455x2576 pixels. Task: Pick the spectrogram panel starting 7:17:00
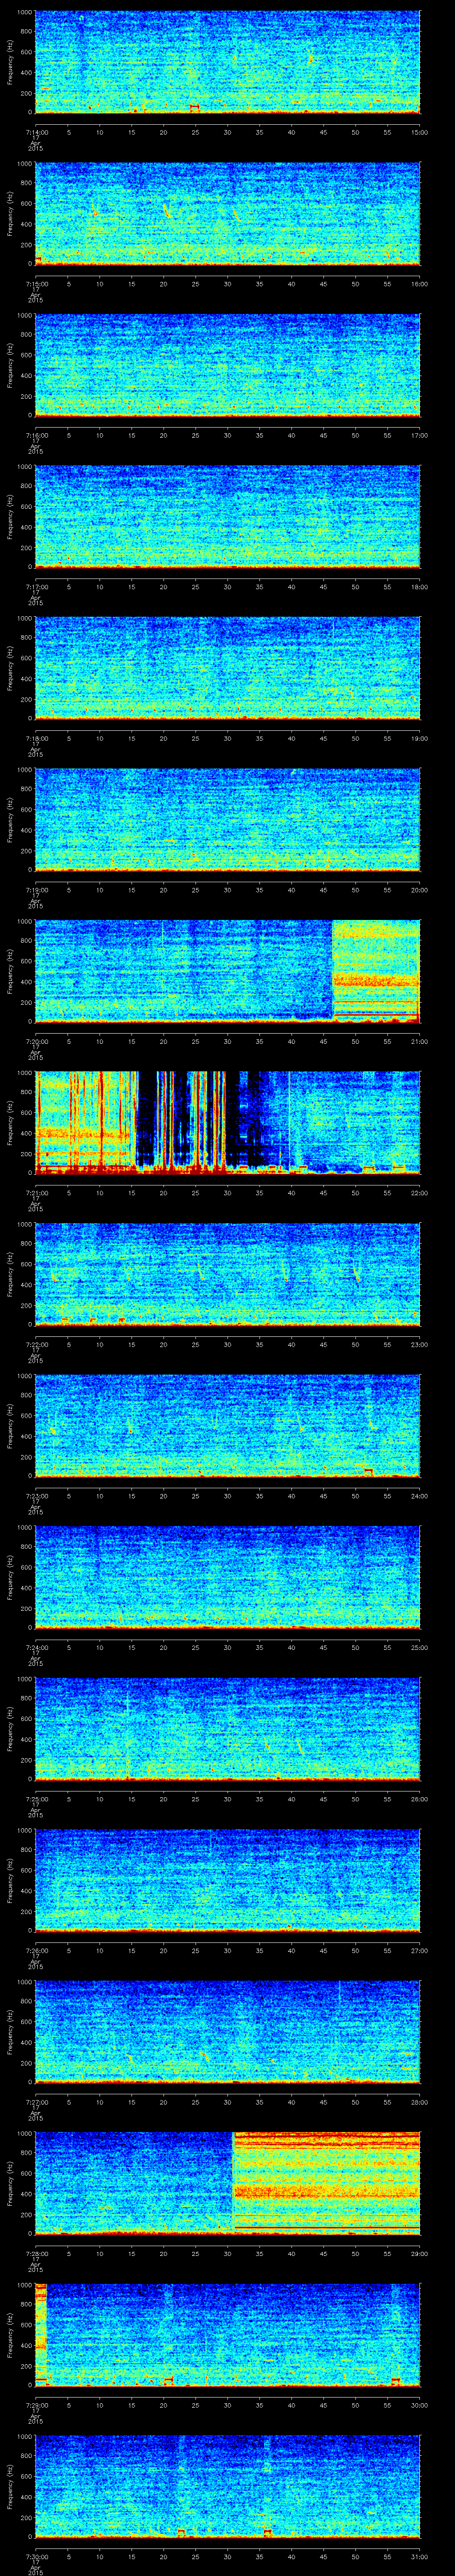(x=227, y=517)
